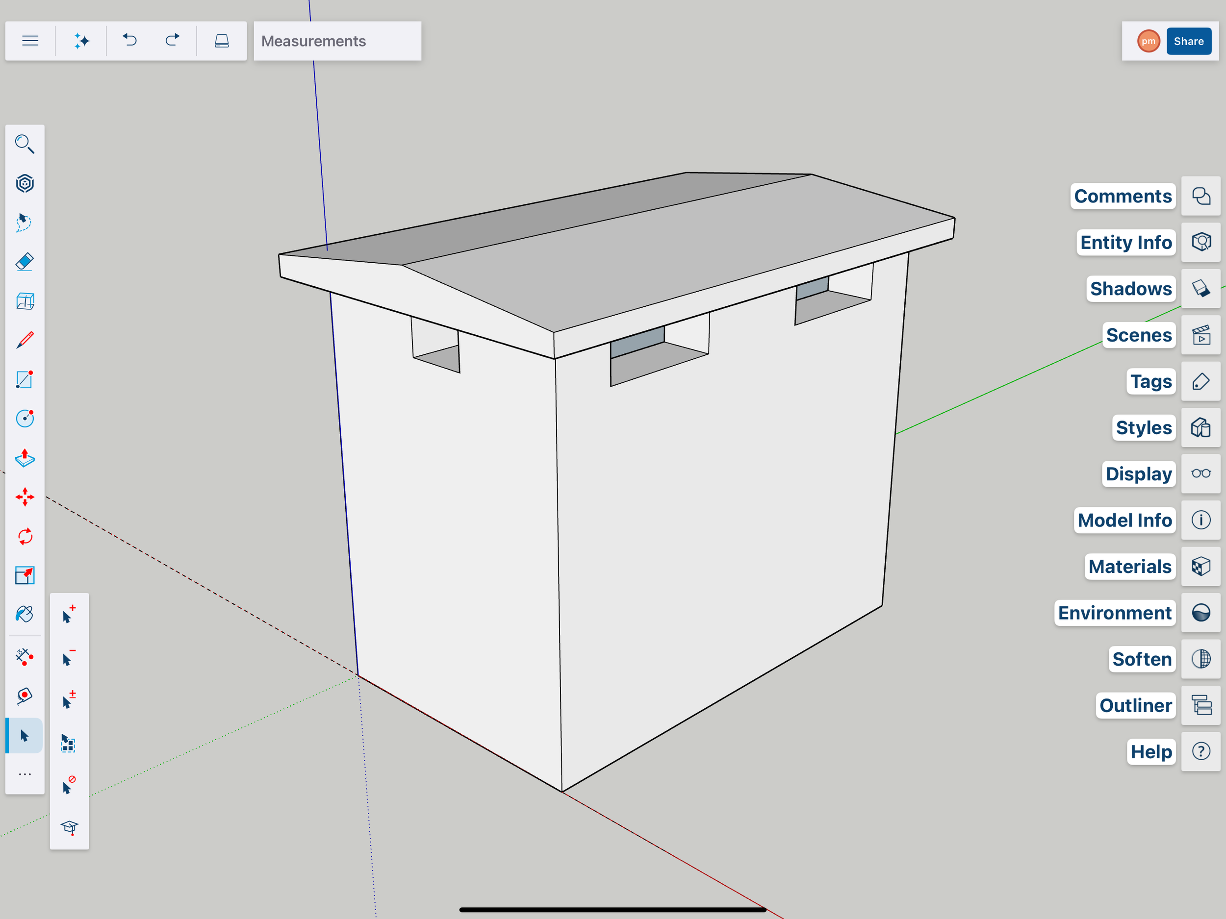This screenshot has width=1226, height=919.
Task: Select the section plane cube tool
Action: pyautogui.click(x=25, y=301)
